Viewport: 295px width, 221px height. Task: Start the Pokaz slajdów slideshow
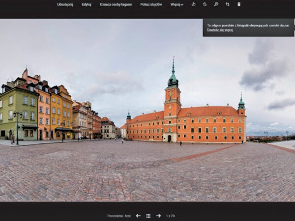[151, 4]
